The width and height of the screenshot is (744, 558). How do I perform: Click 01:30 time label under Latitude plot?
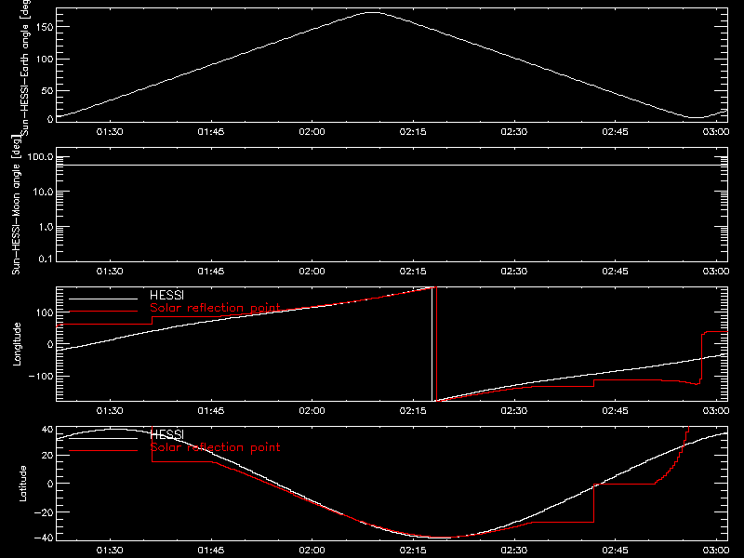[x=110, y=550]
